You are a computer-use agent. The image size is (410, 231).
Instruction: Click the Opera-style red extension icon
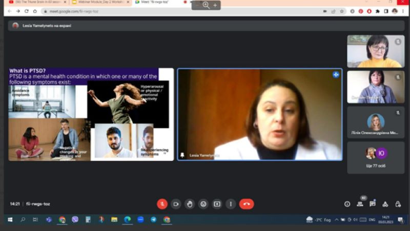tap(369, 11)
